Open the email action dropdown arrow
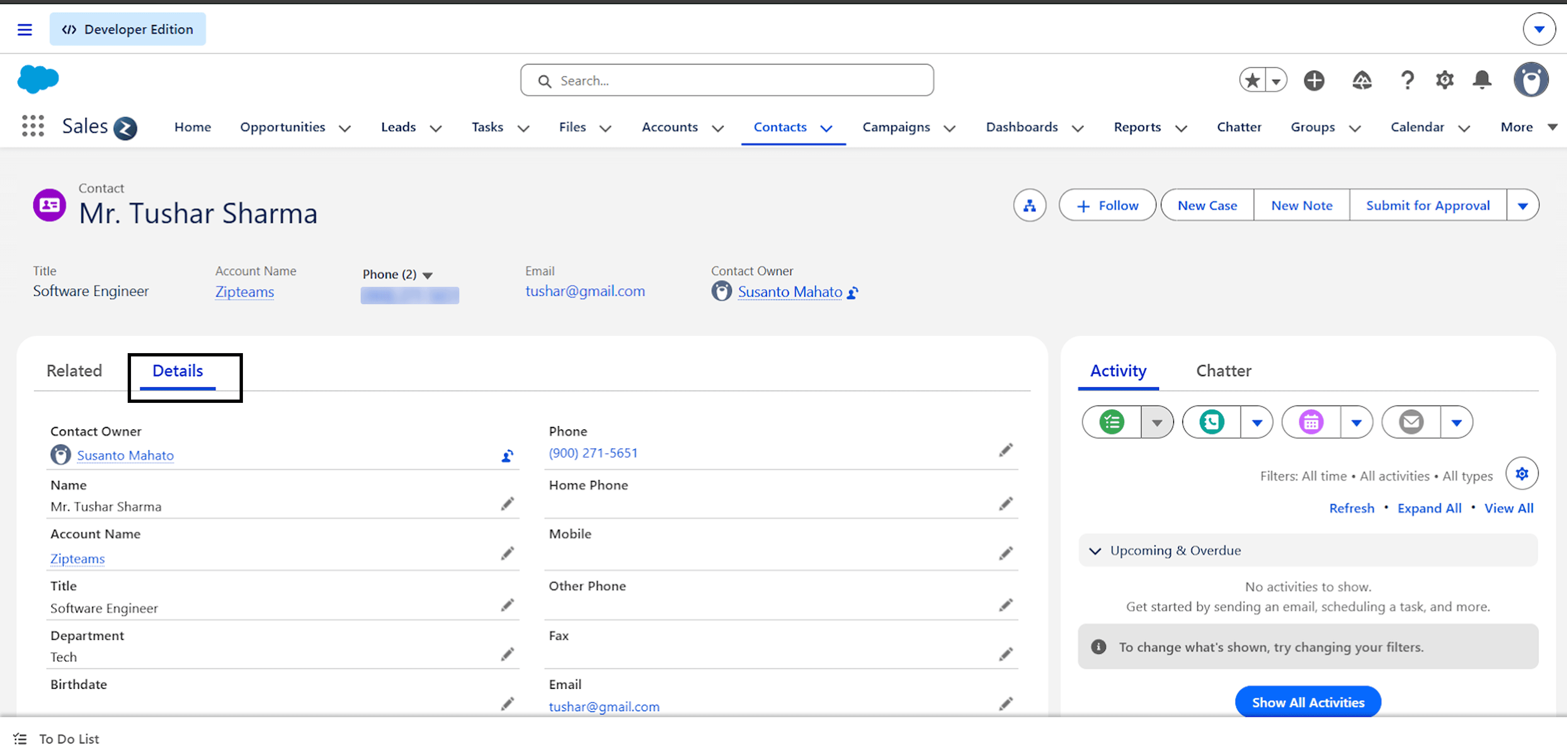Image resolution: width=1567 pixels, height=756 pixels. (1456, 422)
